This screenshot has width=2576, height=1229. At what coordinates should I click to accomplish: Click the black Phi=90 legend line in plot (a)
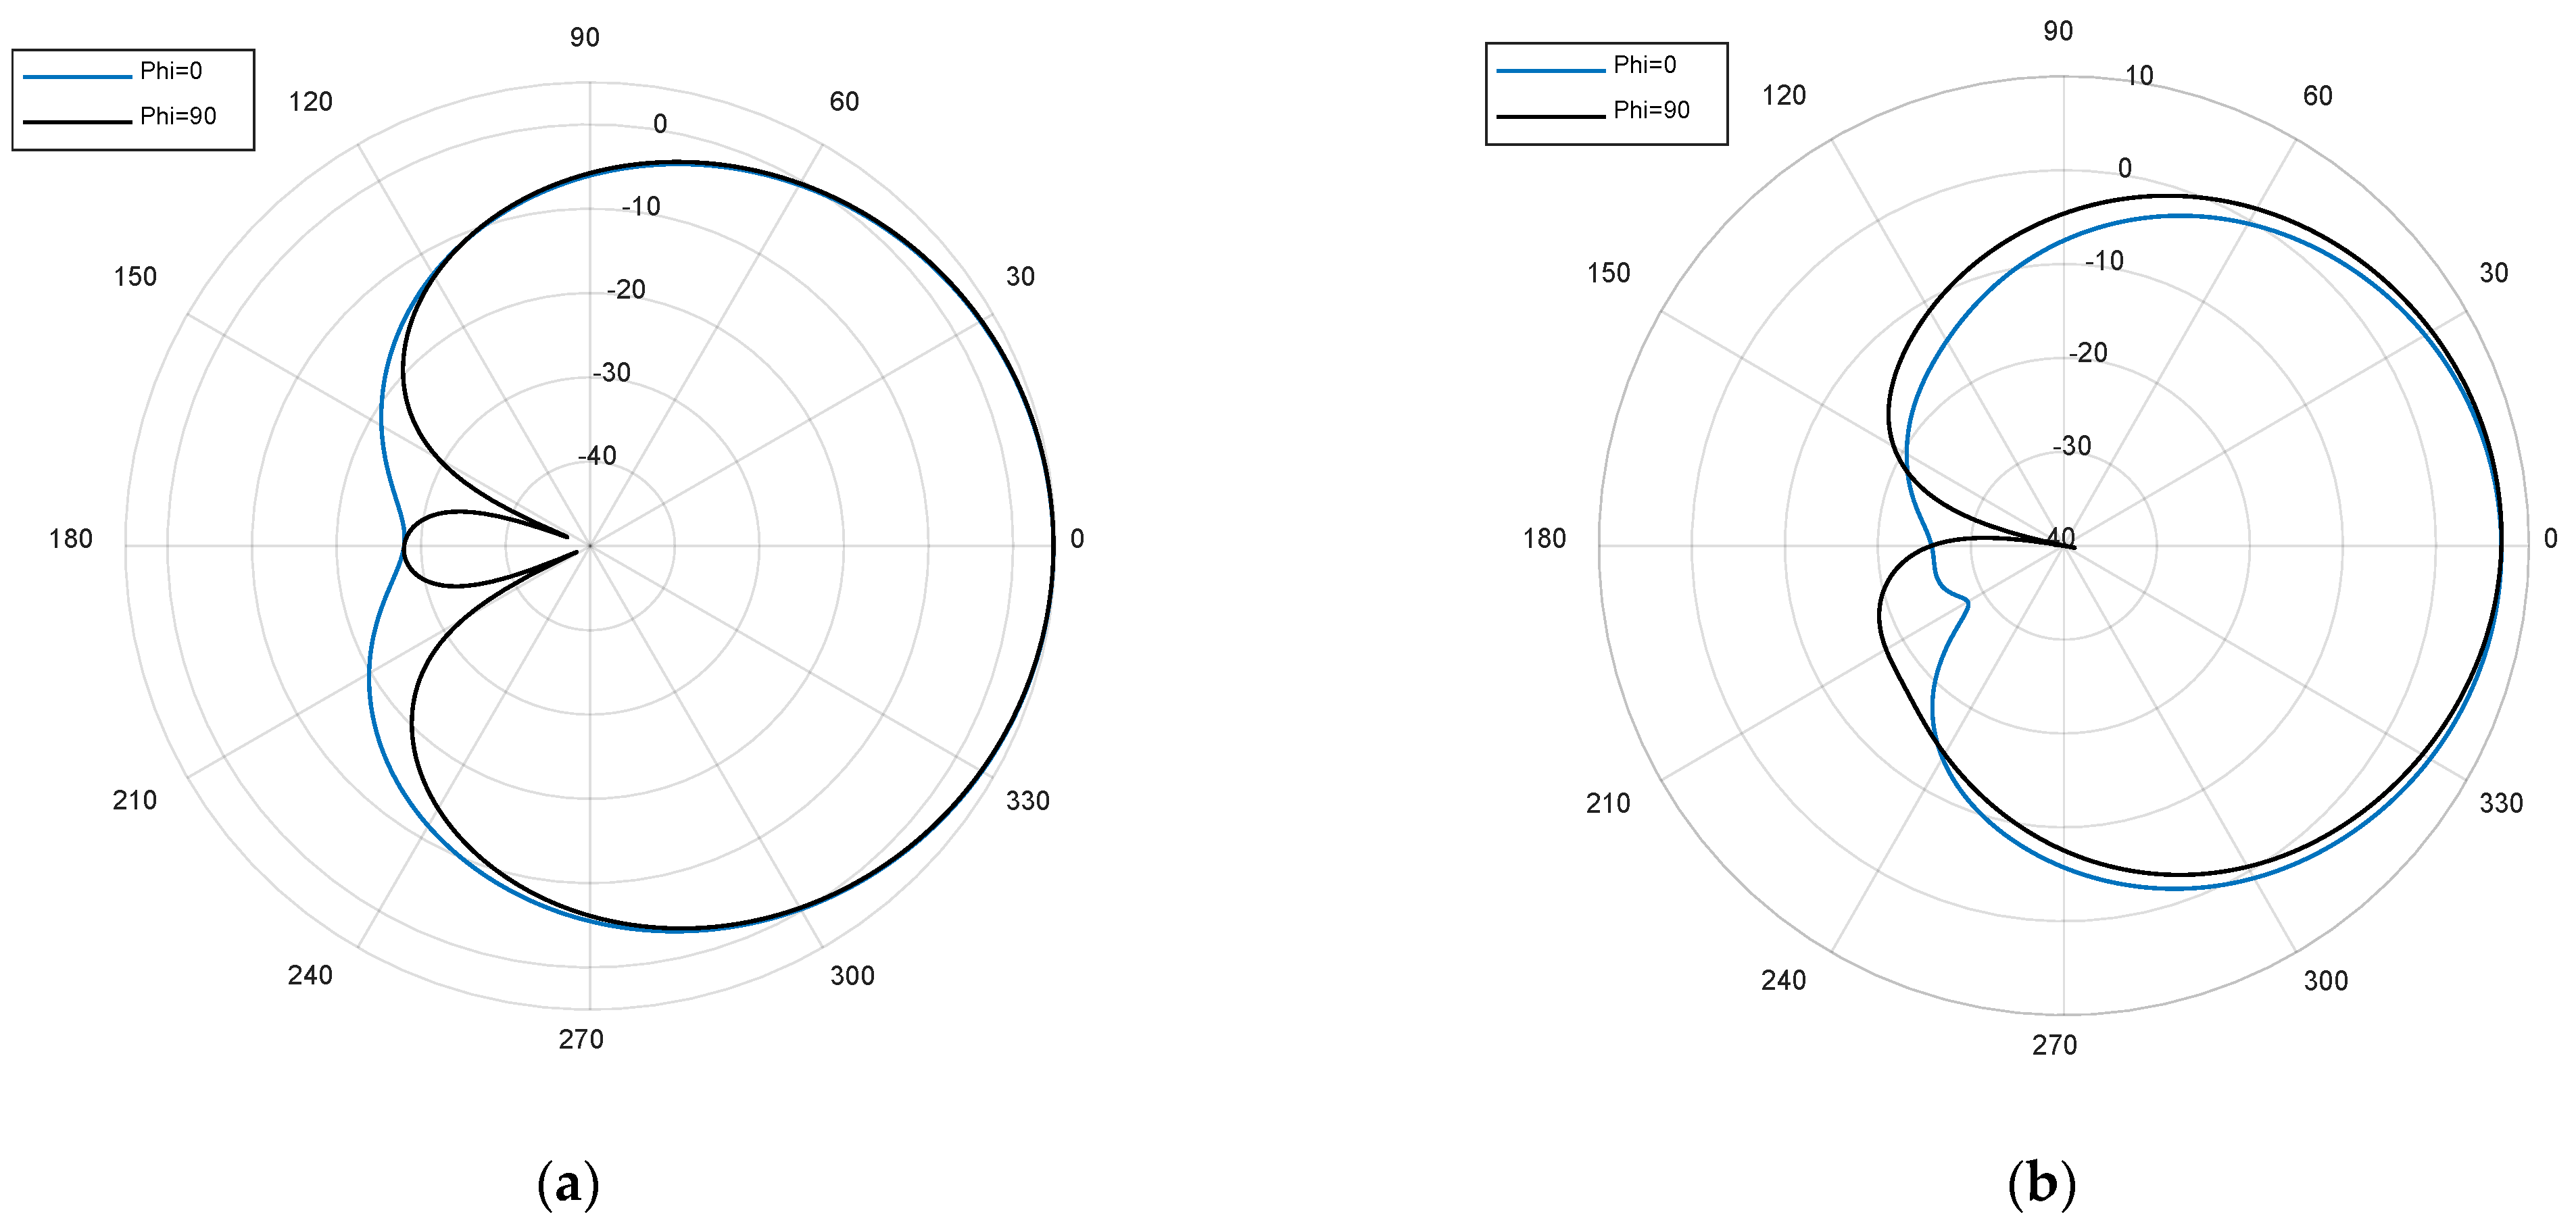77,122
